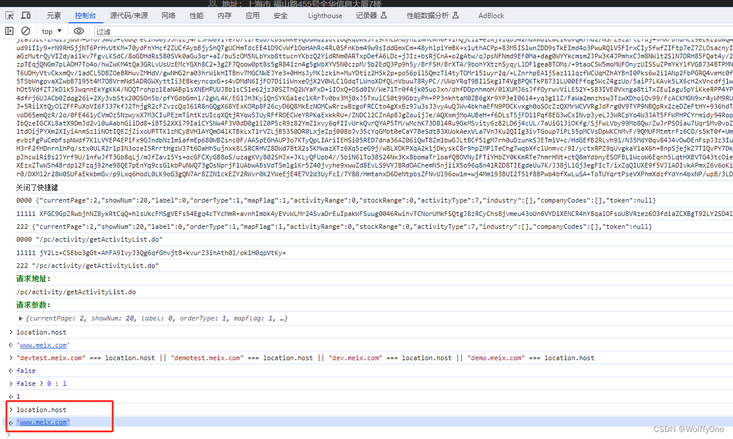Click the false result output line
The width and height of the screenshot is (733, 439).
pos(26,371)
